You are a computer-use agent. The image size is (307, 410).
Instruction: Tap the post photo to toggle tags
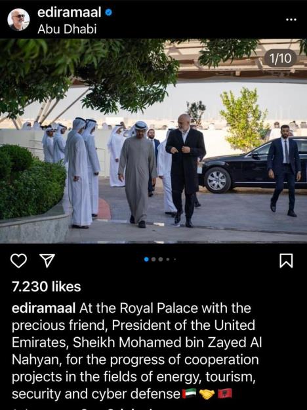(x=153, y=141)
